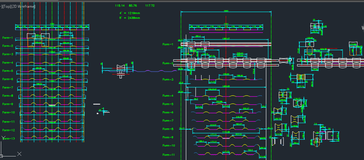This screenshot has width=364, height=160.
Task: Select Form-9 label in the left profile stack
Action: [x=8, y=104]
